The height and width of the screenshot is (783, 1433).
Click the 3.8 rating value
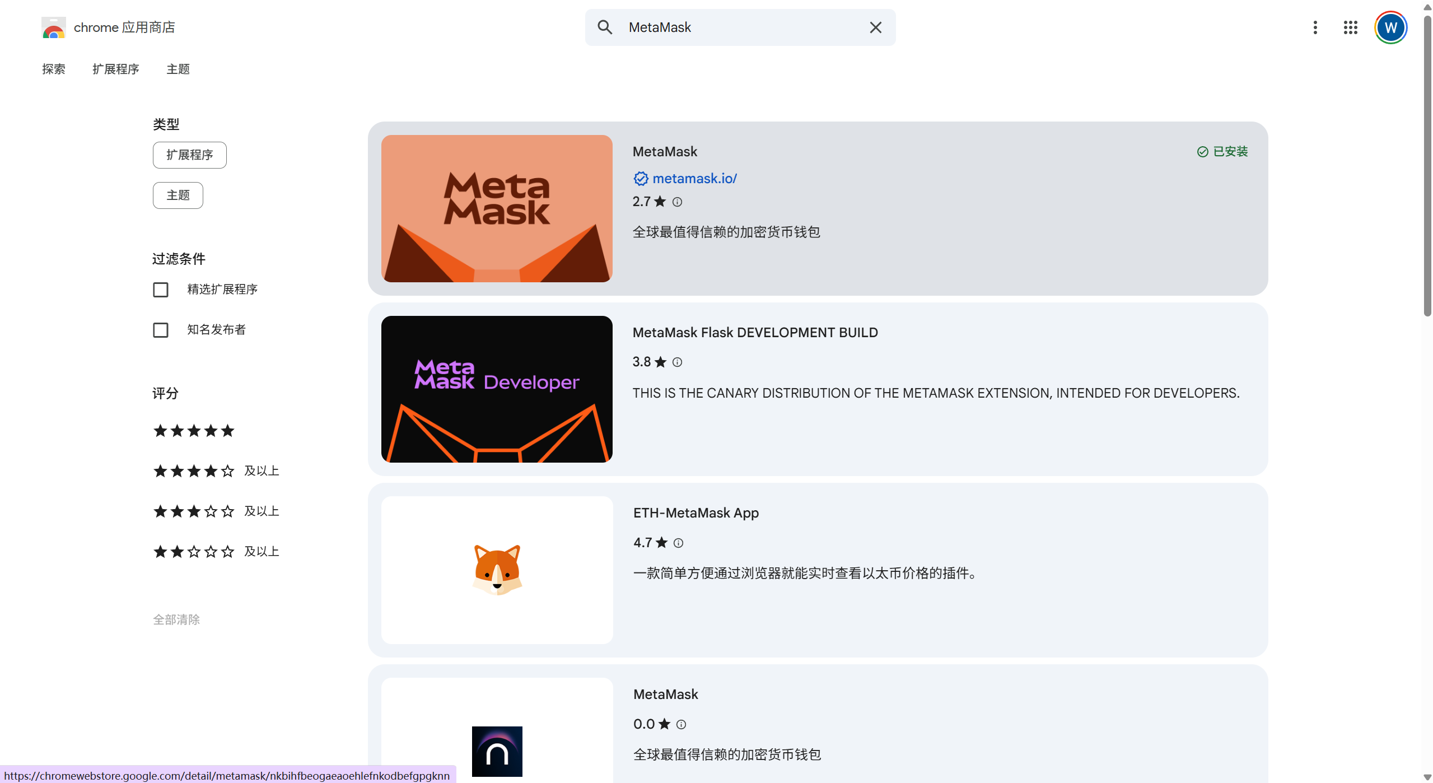click(641, 362)
